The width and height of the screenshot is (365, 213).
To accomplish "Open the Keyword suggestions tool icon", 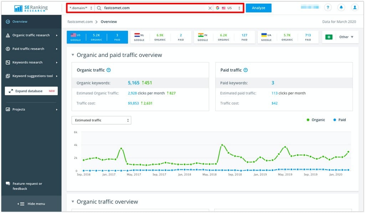I will click(7, 76).
